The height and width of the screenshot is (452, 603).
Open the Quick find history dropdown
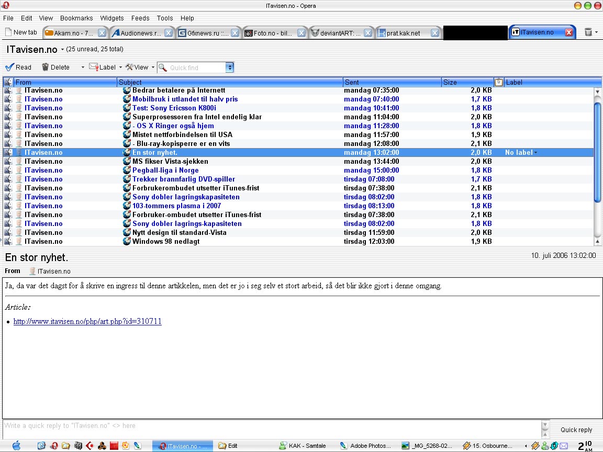click(x=230, y=67)
